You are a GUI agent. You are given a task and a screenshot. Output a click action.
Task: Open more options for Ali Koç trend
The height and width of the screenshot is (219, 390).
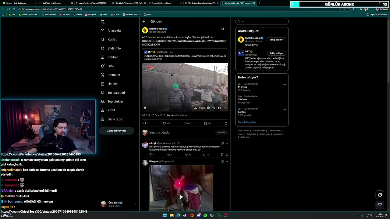(x=285, y=109)
